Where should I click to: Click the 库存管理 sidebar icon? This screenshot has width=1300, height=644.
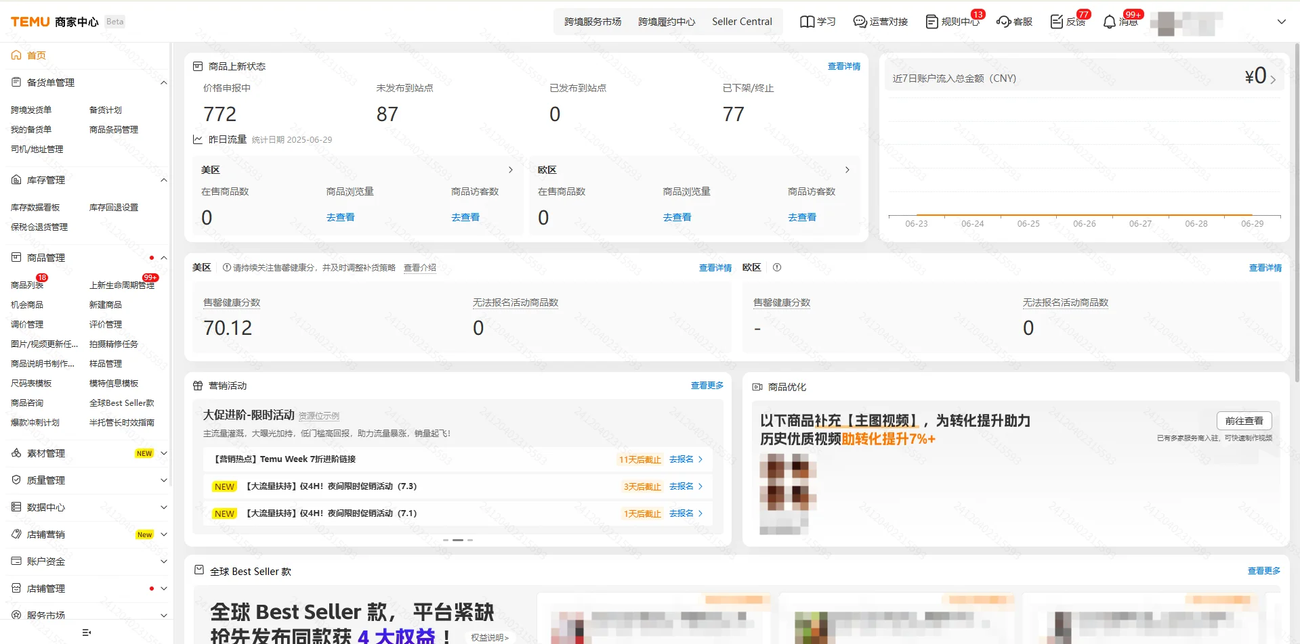tap(16, 179)
